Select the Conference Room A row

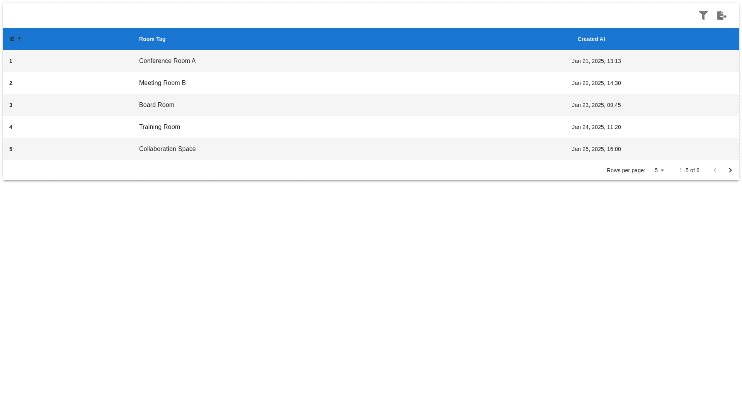(167, 61)
